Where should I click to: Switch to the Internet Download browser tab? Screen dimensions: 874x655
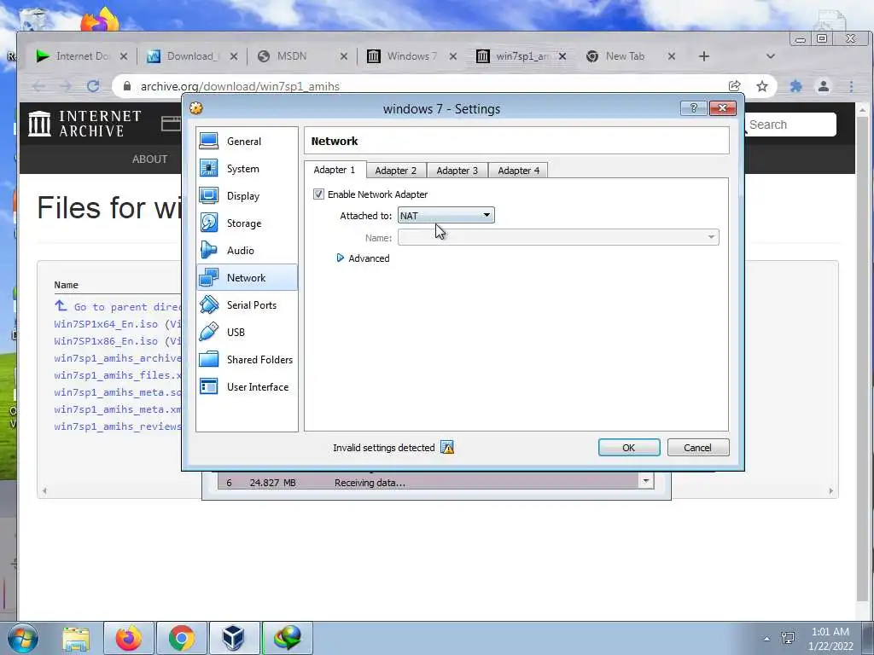tap(83, 56)
